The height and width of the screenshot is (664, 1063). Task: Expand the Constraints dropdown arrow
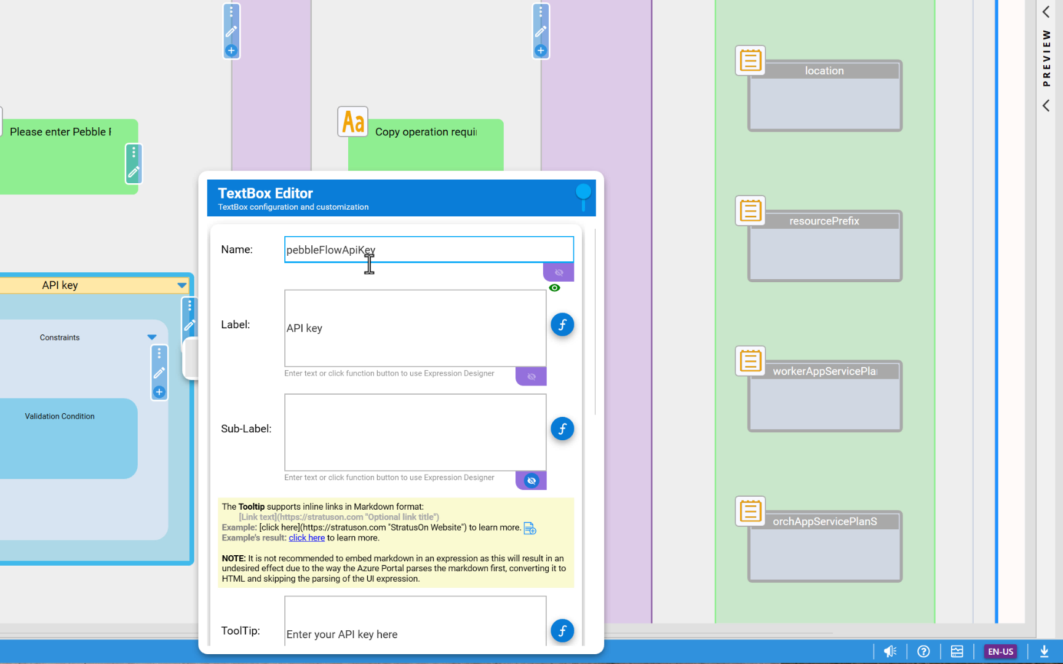pos(152,338)
